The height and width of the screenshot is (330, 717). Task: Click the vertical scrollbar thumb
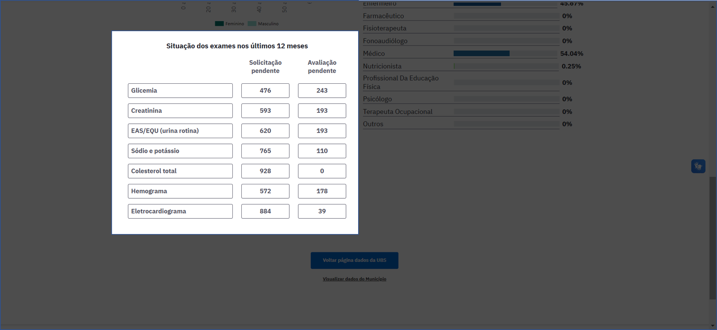(713, 238)
